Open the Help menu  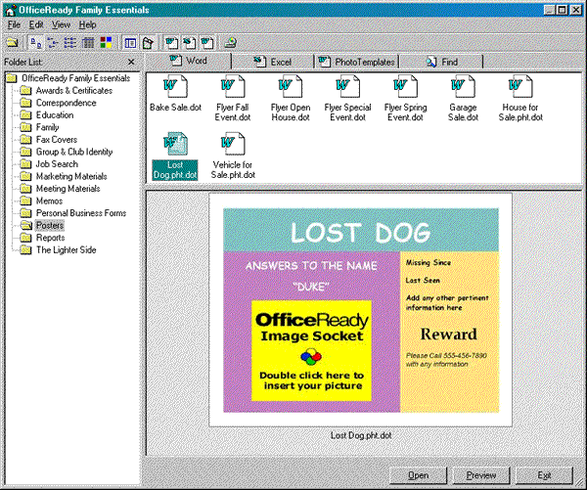point(88,24)
